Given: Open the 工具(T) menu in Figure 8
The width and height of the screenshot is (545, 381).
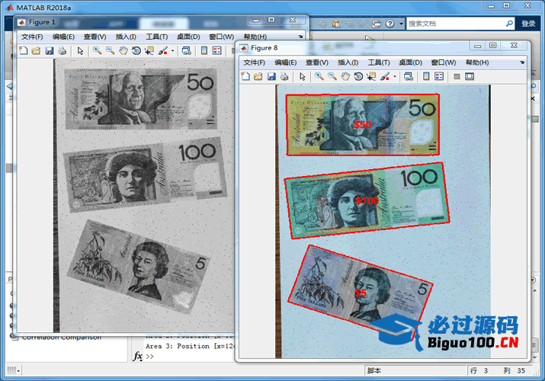Looking at the screenshot, I should click(379, 62).
